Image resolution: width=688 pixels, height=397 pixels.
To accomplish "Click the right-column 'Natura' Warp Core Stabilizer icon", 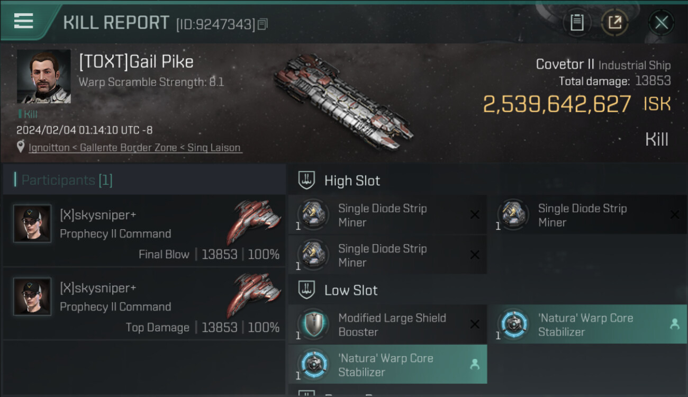I will click(x=513, y=324).
